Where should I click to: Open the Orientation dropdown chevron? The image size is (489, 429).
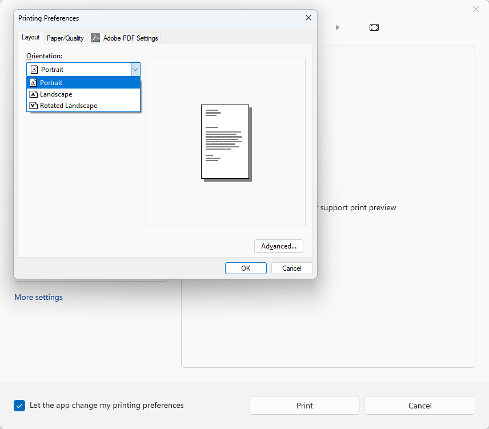[x=135, y=69]
